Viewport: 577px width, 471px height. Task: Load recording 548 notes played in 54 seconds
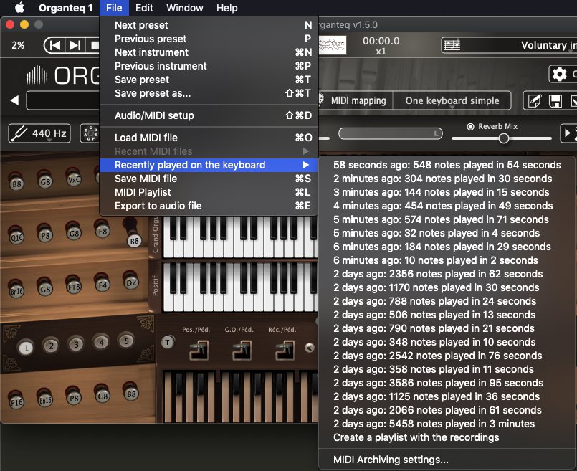click(x=447, y=165)
